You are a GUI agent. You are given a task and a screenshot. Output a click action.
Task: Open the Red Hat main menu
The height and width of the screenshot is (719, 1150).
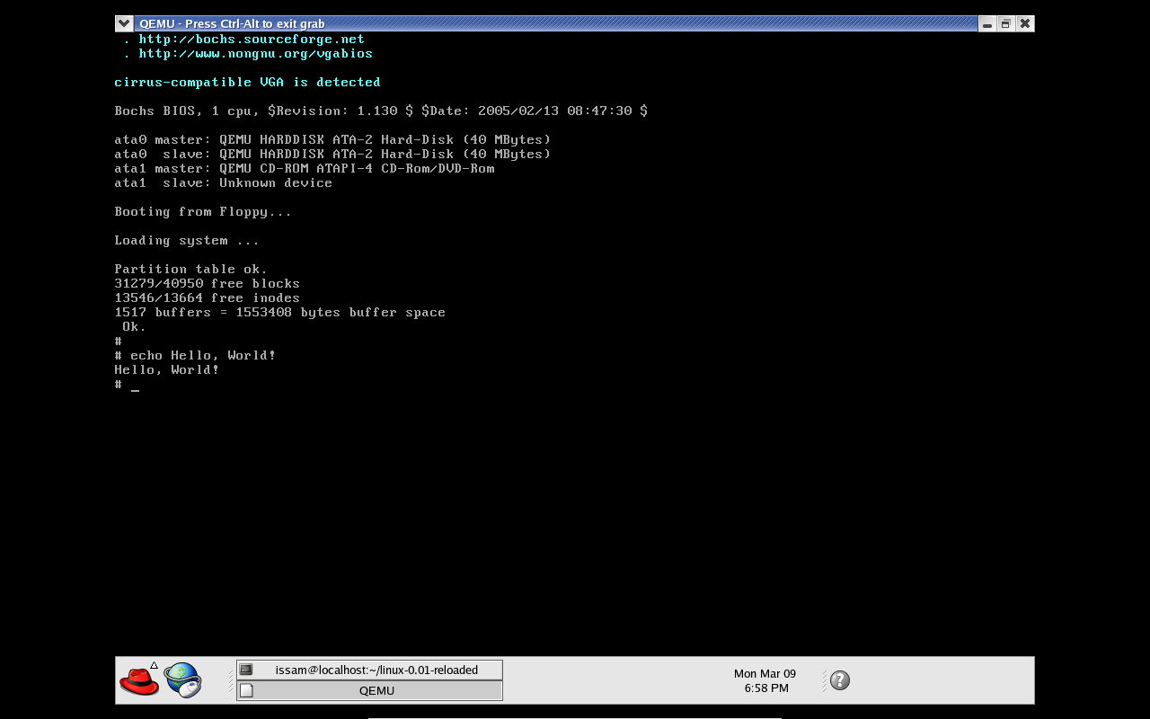pyautogui.click(x=138, y=681)
